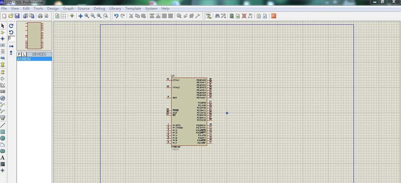Open the Debug menu
401x183 pixels.
coord(99,8)
